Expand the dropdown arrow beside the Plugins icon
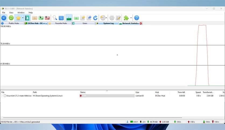Viewport: 225px width, 130px height. point(131,18)
